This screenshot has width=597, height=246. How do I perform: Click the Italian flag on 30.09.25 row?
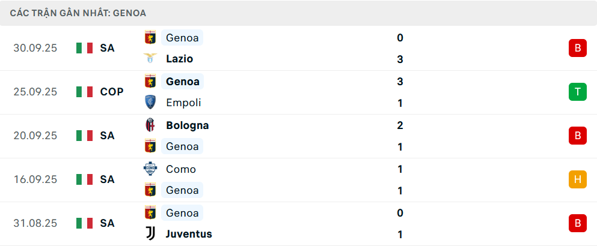pos(84,48)
